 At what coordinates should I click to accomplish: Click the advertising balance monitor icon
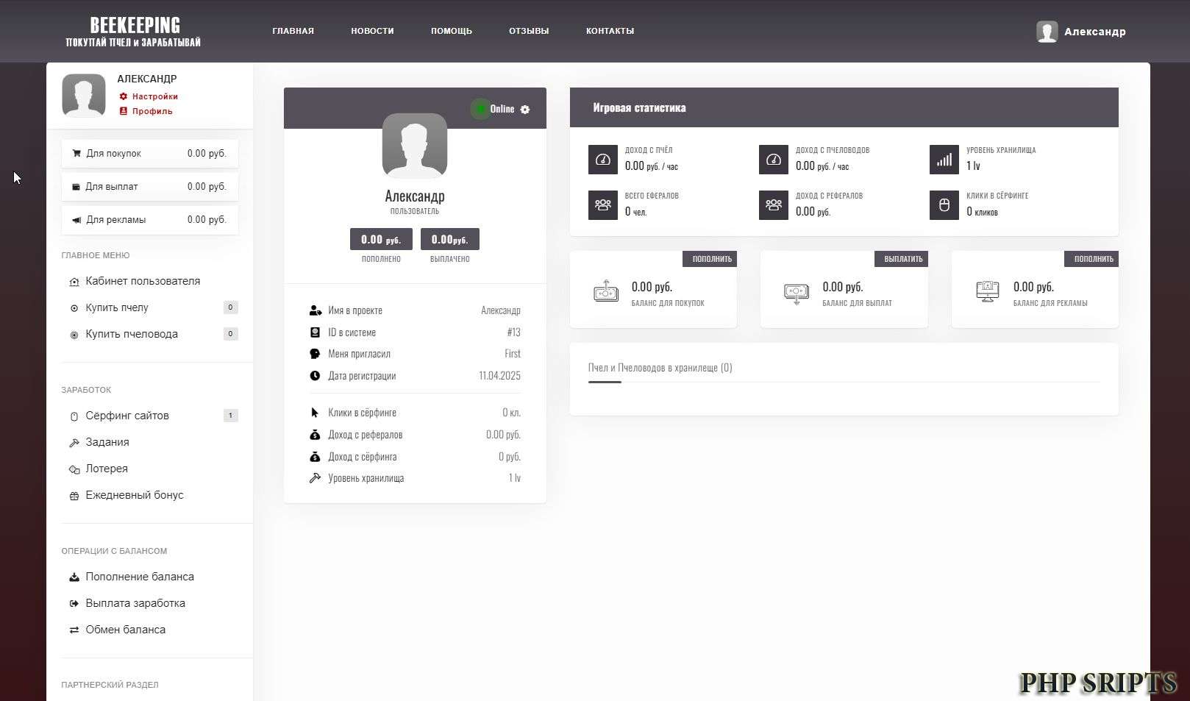pos(987,292)
